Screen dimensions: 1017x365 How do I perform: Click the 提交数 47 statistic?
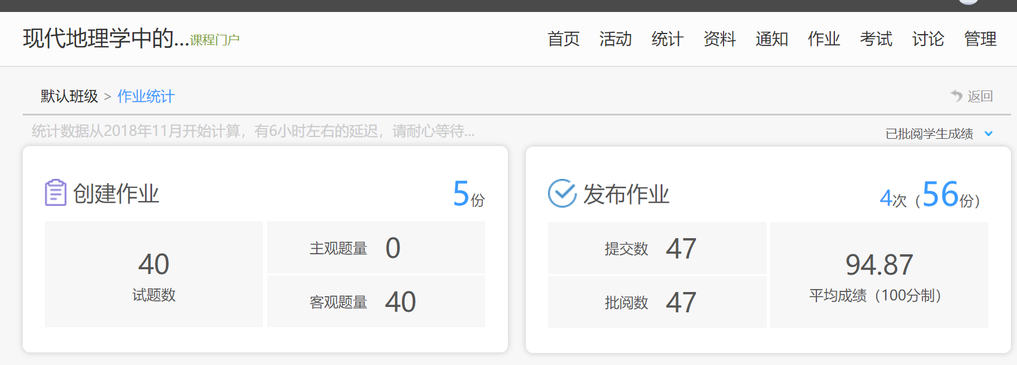656,248
